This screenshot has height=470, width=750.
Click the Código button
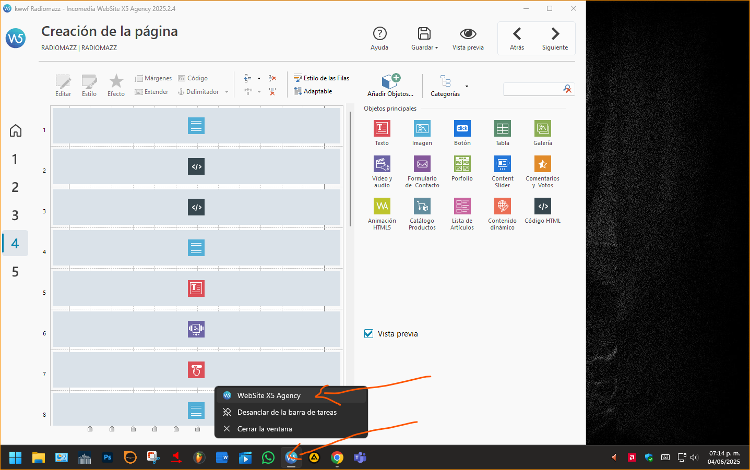tap(193, 78)
